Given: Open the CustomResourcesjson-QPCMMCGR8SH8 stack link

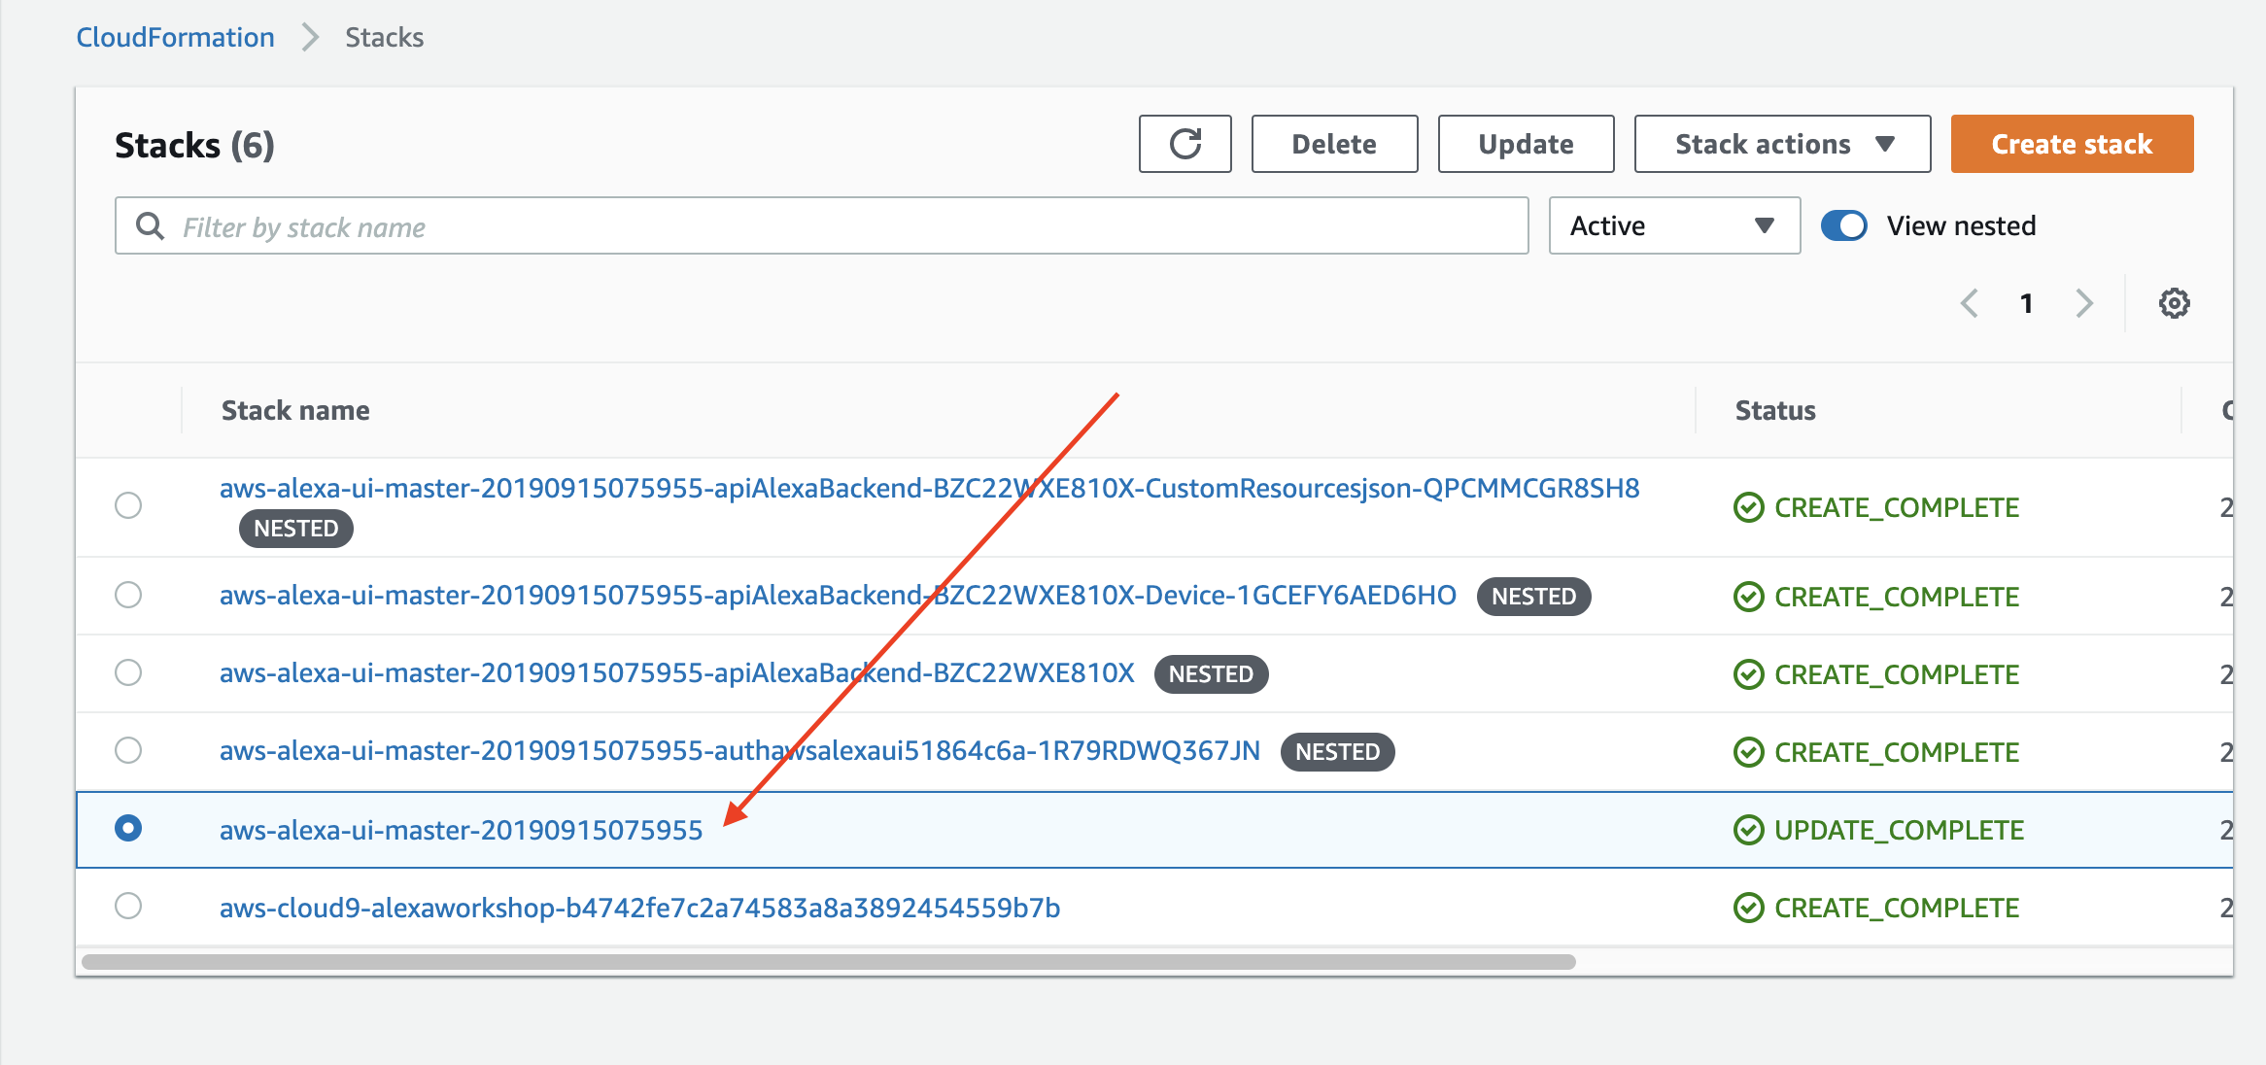Looking at the screenshot, I should [929, 488].
